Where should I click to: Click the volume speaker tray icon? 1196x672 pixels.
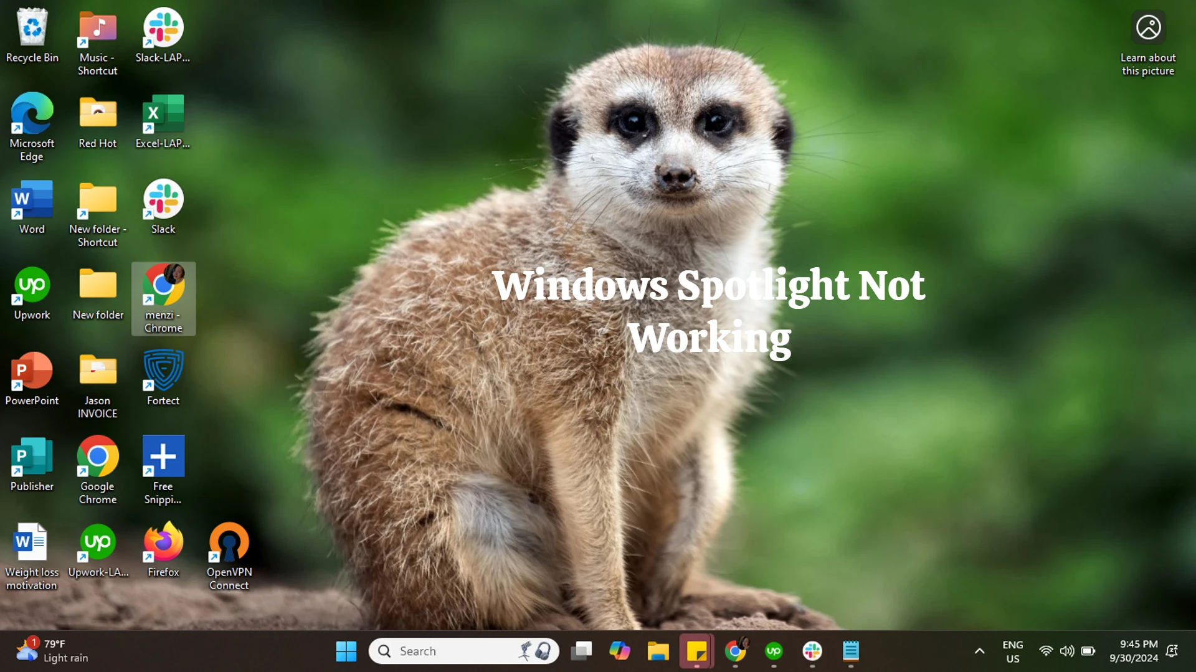tap(1067, 651)
